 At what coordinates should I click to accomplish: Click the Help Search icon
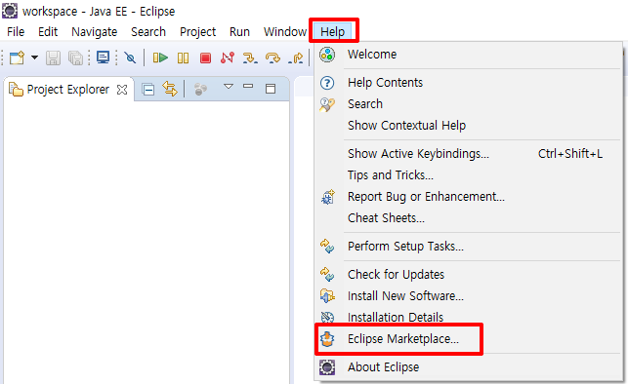point(327,104)
